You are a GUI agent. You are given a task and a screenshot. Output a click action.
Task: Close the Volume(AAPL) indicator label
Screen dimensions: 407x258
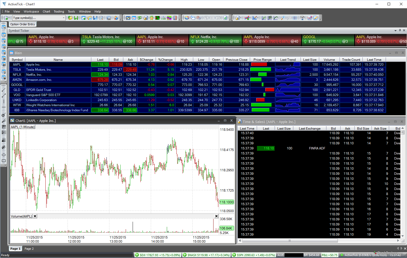pyautogui.click(x=35, y=216)
